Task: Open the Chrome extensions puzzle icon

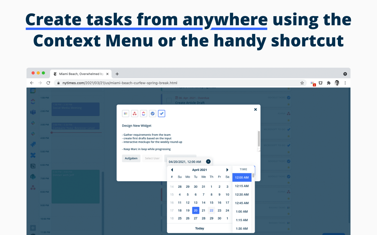Action: point(328,83)
